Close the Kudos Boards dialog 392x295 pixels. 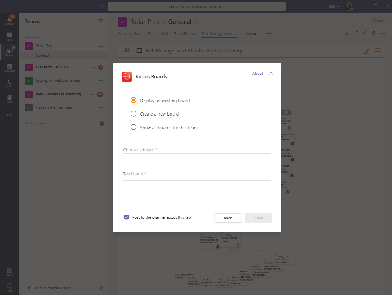pyautogui.click(x=271, y=73)
